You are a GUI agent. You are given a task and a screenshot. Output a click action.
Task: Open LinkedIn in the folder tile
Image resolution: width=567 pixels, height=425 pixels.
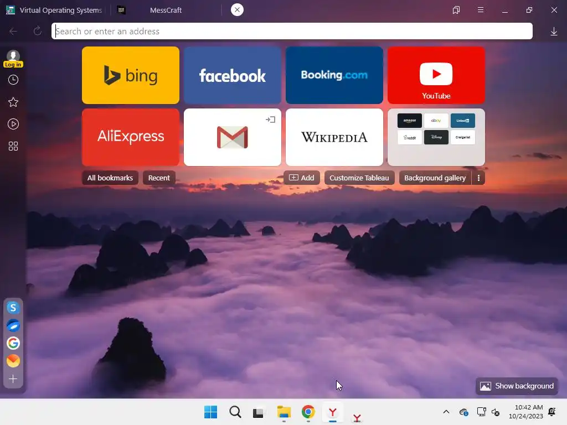[463, 121]
